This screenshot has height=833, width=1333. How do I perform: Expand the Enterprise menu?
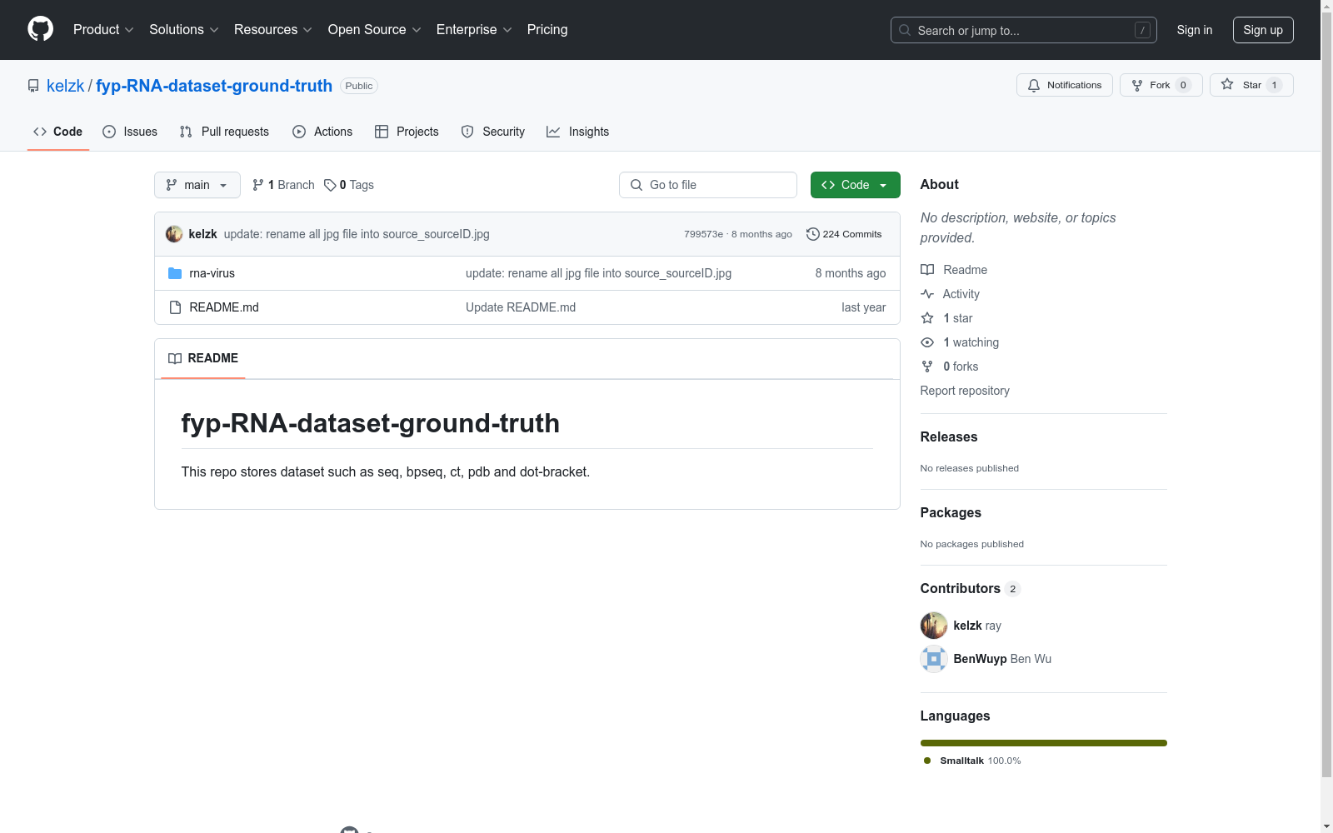pos(474,29)
